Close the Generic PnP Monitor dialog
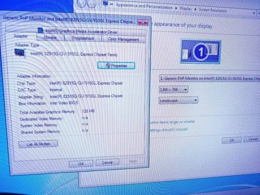Screen dimensions: 260x195 click(x=143, y=22)
